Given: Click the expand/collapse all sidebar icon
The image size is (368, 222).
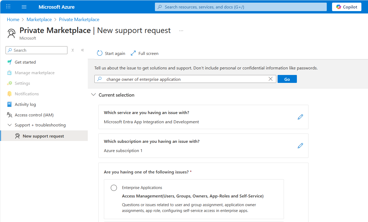Looking at the screenshot, I should tap(73, 50).
